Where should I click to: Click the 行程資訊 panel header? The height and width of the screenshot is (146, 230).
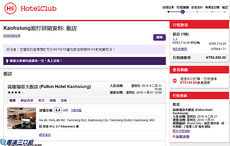[199, 96]
